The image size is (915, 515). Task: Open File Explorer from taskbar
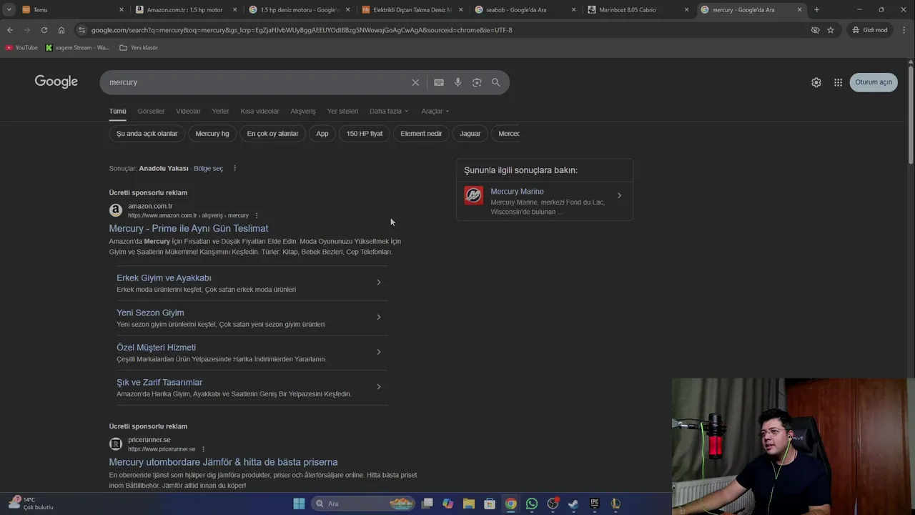pyautogui.click(x=468, y=504)
